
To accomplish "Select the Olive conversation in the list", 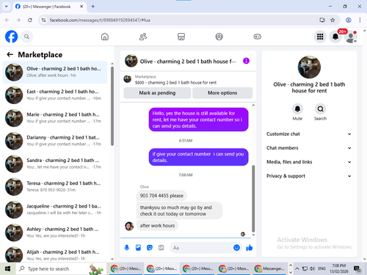I will [55, 72].
